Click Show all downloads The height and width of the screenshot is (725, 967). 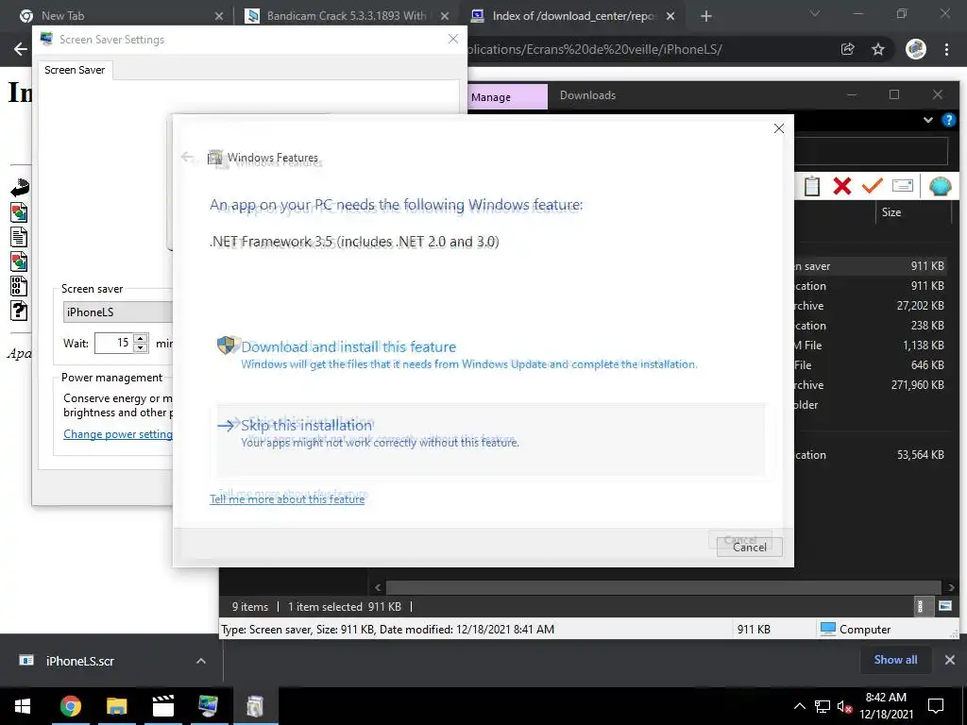(895, 660)
